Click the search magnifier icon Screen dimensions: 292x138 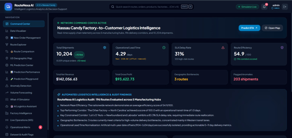113,7
